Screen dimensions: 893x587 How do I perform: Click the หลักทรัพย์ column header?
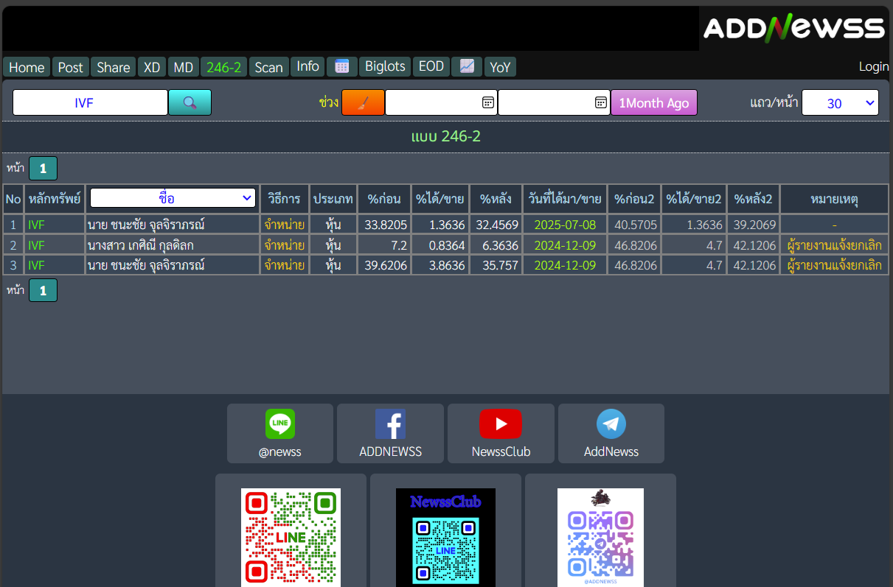click(x=55, y=199)
